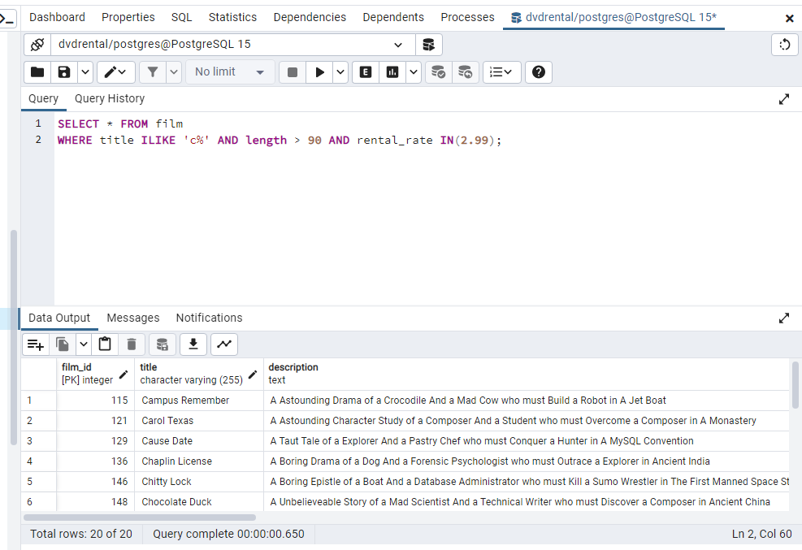Open the SQL tab
The height and width of the screenshot is (550, 802).
click(x=181, y=17)
